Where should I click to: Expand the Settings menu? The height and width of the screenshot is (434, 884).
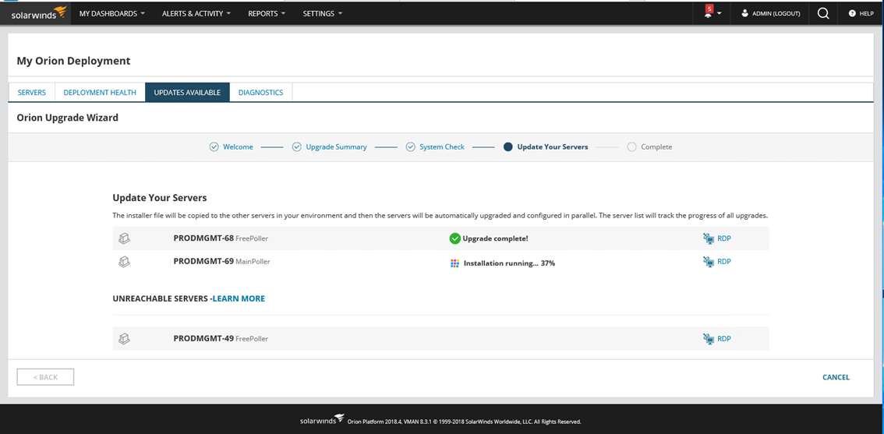pos(323,13)
